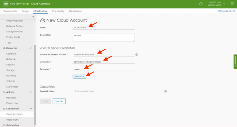Open the Support side tab

click(x=235, y=62)
